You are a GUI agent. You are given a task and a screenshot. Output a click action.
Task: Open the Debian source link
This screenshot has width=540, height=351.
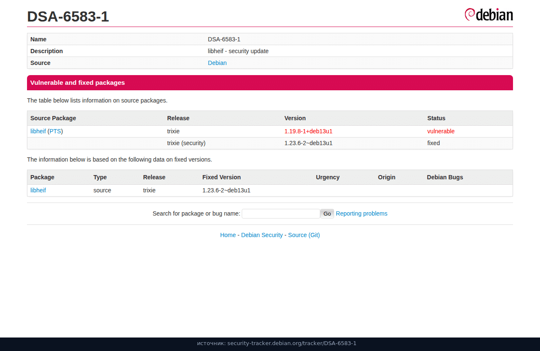[x=217, y=63]
